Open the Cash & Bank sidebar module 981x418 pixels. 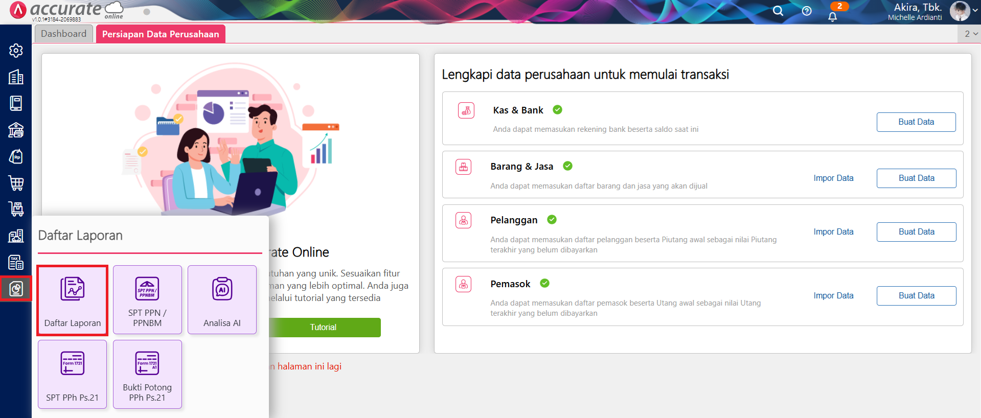pyautogui.click(x=16, y=130)
